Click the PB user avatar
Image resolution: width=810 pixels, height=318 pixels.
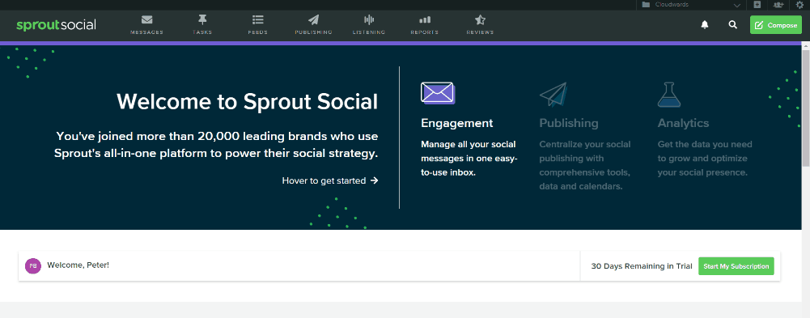(32, 266)
